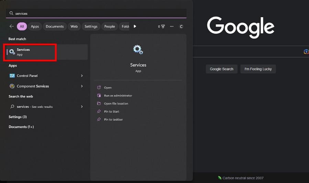Image resolution: width=309 pixels, height=183 pixels.
Task: Click the I'm Feeling Lucky button
Action: (258, 69)
